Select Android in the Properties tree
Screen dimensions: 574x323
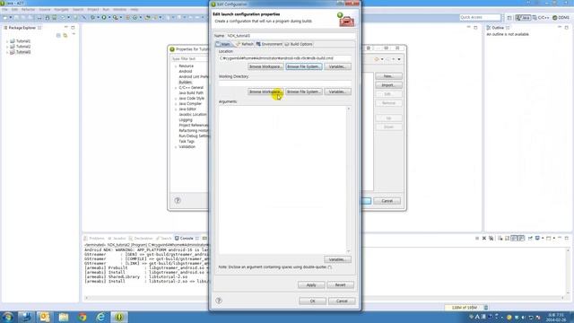pos(186,72)
